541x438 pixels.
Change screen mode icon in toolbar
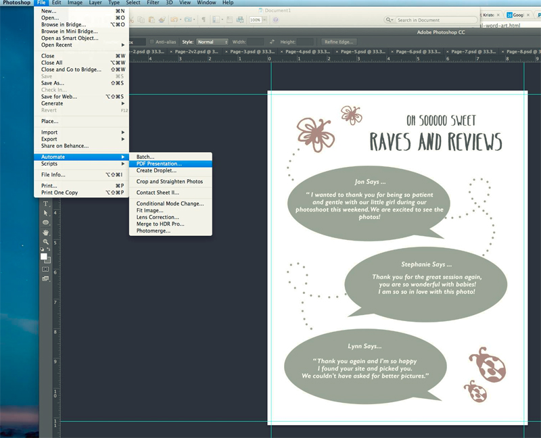click(45, 278)
